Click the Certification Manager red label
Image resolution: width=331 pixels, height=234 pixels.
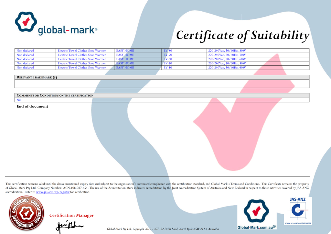(71, 216)
